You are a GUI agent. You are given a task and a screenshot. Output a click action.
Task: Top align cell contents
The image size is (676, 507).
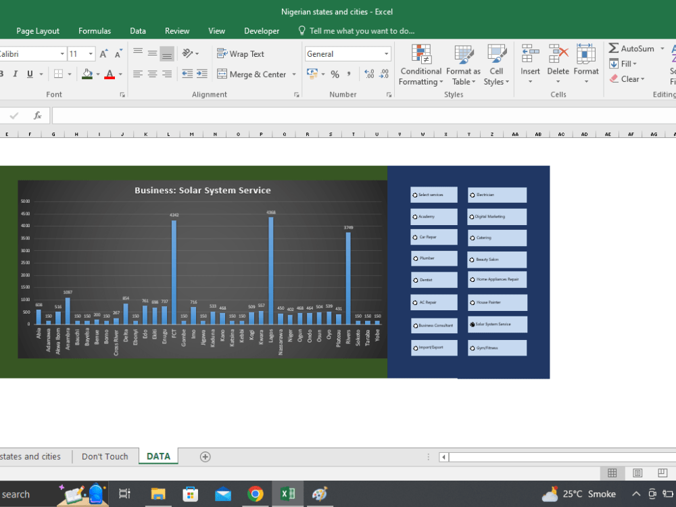[138, 53]
